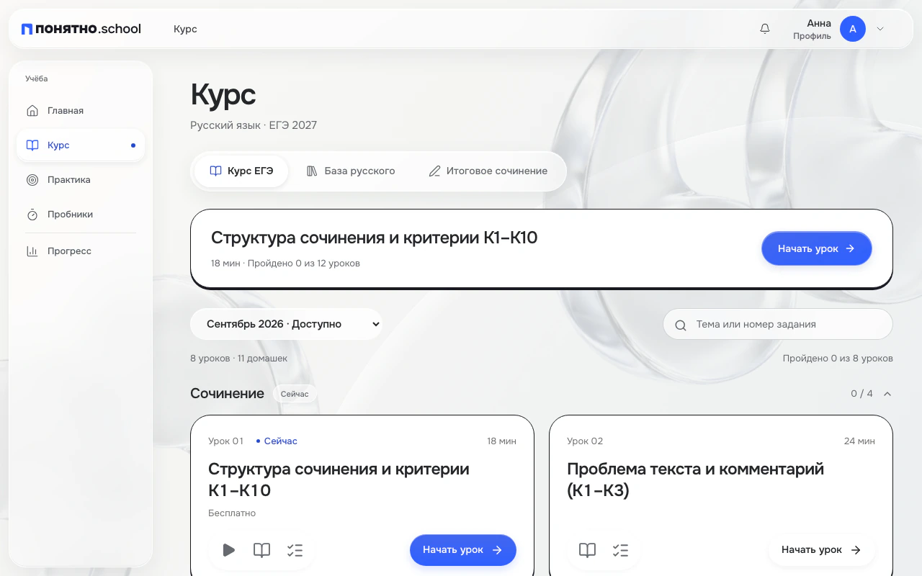Screen dimensions: 922x576
Task: Click the Бесплатно label on Урок 01
Action: pos(232,513)
